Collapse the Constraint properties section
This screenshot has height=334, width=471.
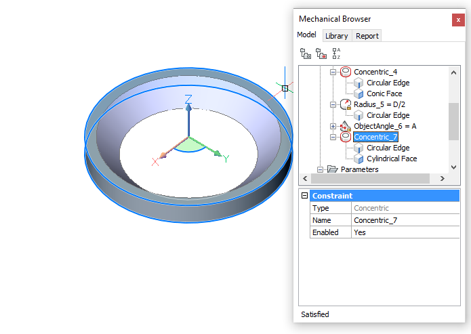(x=304, y=196)
